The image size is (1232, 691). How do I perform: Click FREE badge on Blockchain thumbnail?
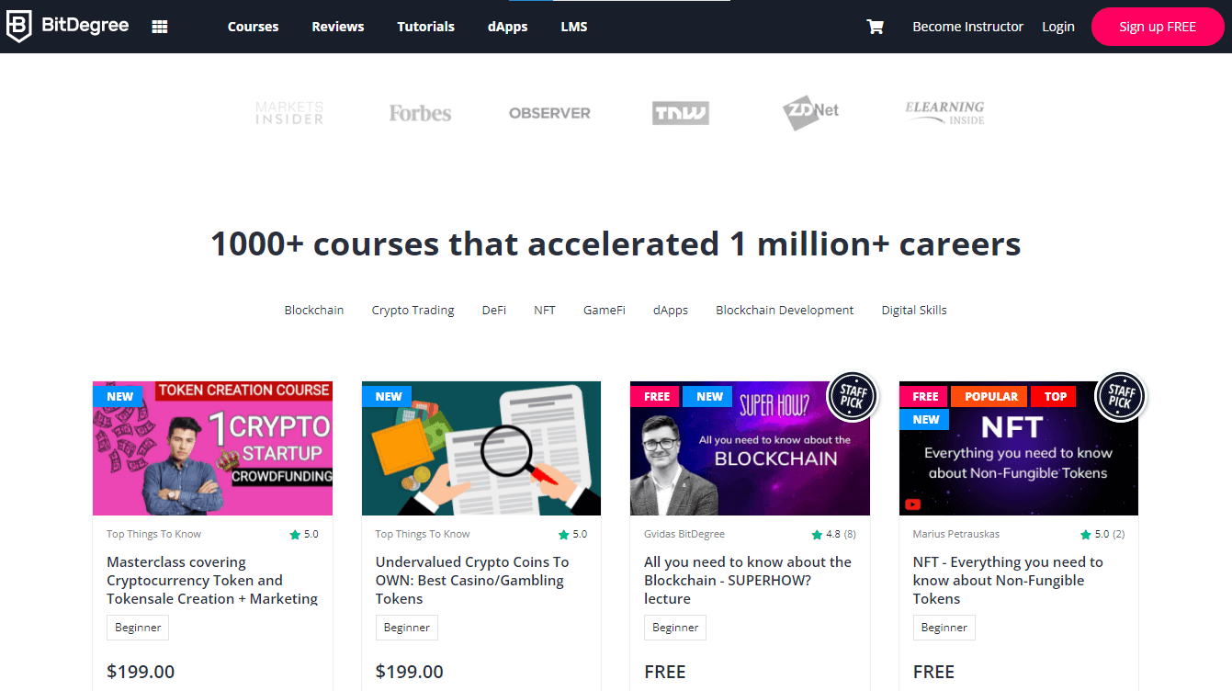pyautogui.click(x=656, y=397)
